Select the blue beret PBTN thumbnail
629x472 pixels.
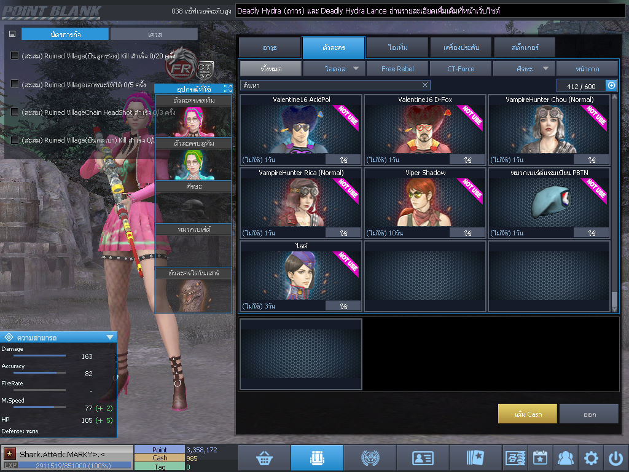[549, 202]
